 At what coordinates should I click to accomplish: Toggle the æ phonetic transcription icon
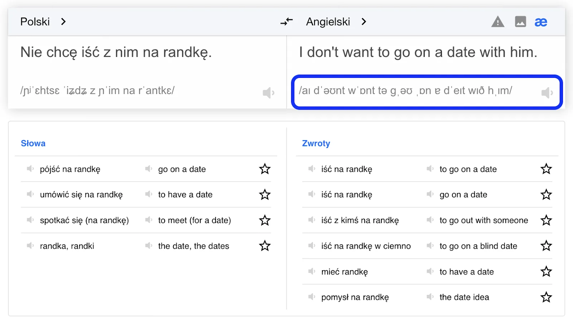click(541, 22)
